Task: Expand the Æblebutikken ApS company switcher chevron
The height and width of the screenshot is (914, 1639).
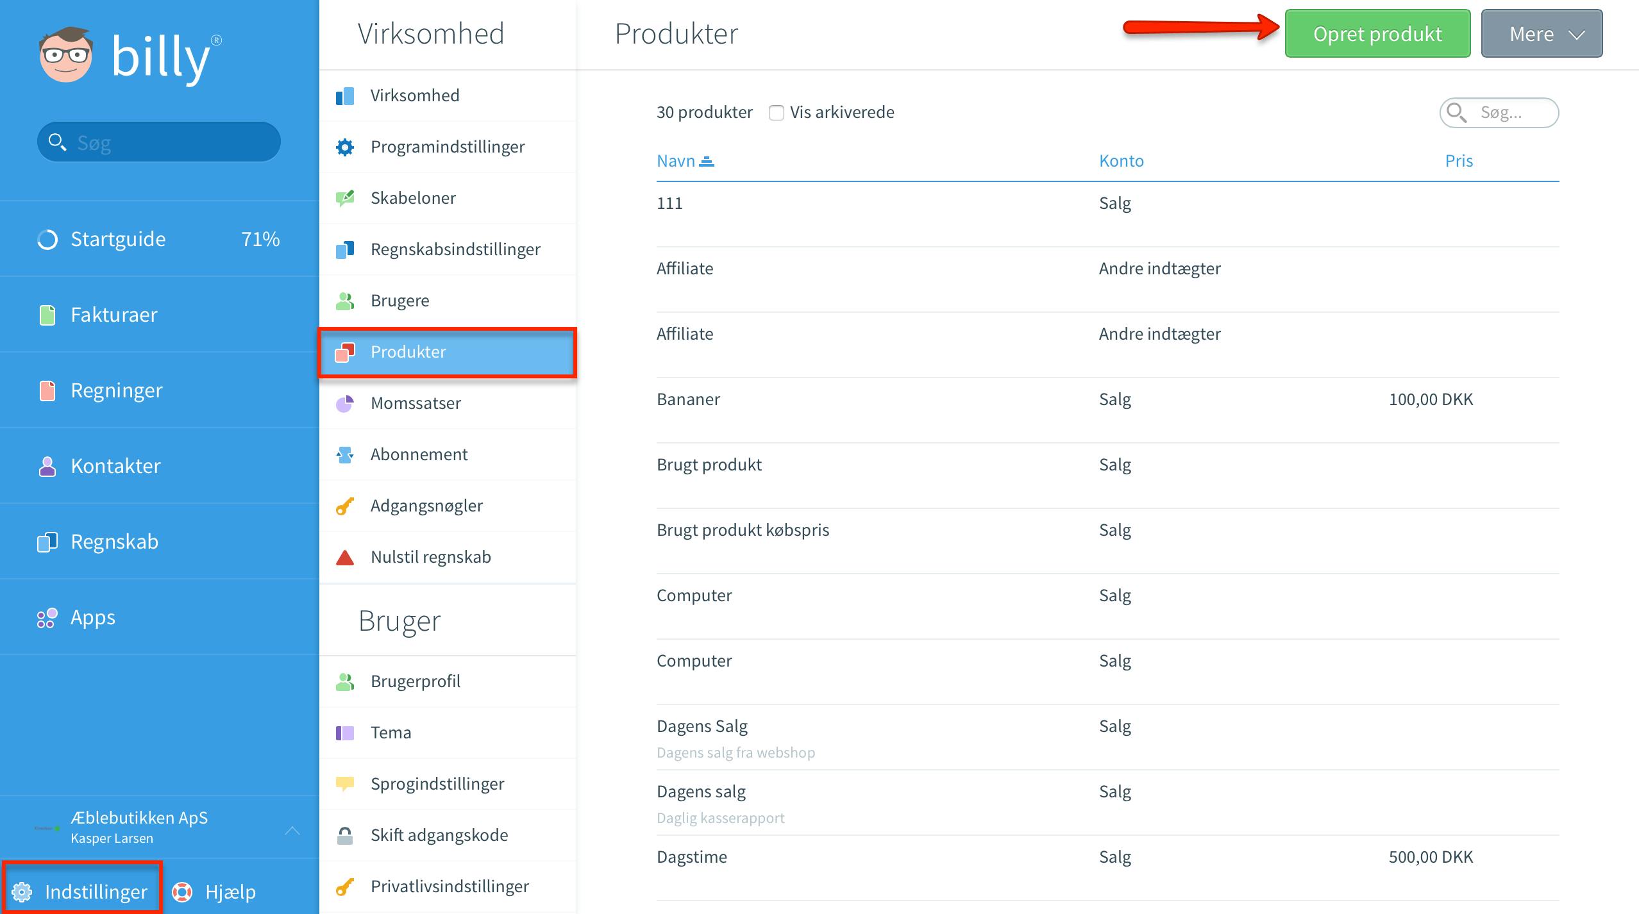Action: (292, 831)
